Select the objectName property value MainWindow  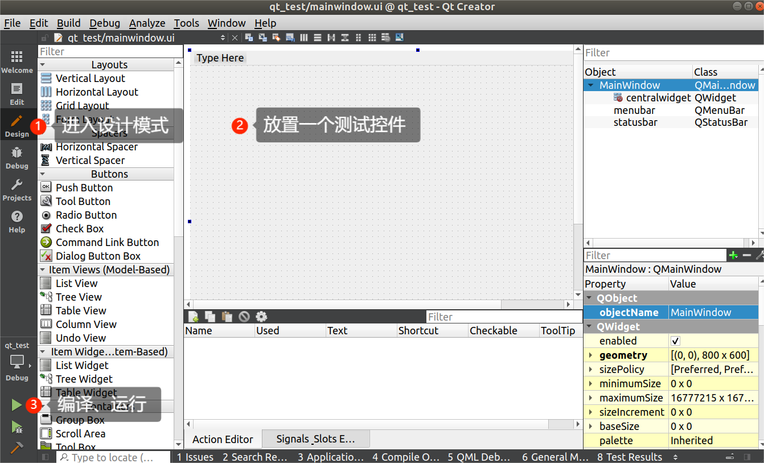713,312
